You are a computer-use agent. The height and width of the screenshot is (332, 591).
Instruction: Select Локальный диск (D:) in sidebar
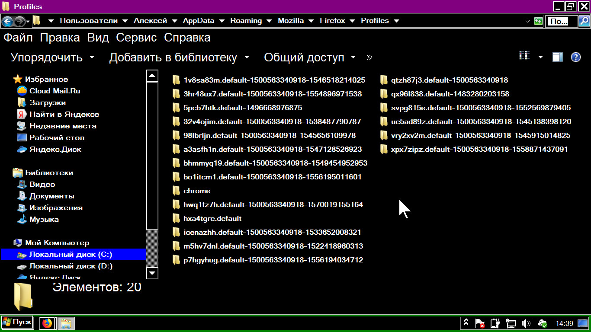71,266
